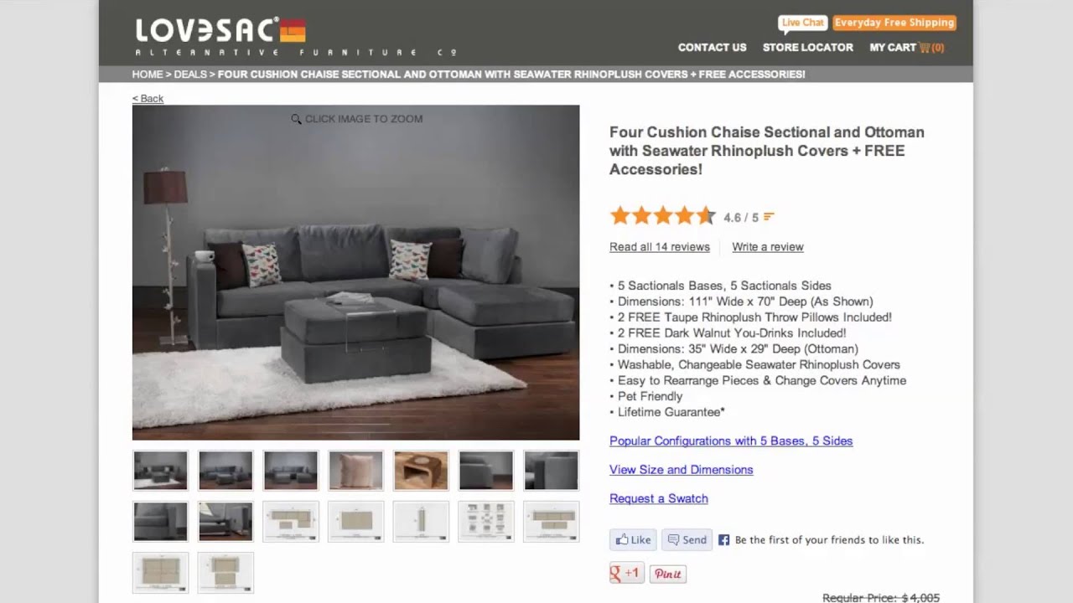Open the Live Chat bubble
The width and height of the screenshot is (1073, 603).
pyautogui.click(x=802, y=23)
